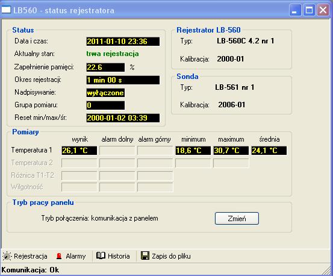Select Zapis do pliku
This screenshot has height=276, width=333.
click(166, 256)
